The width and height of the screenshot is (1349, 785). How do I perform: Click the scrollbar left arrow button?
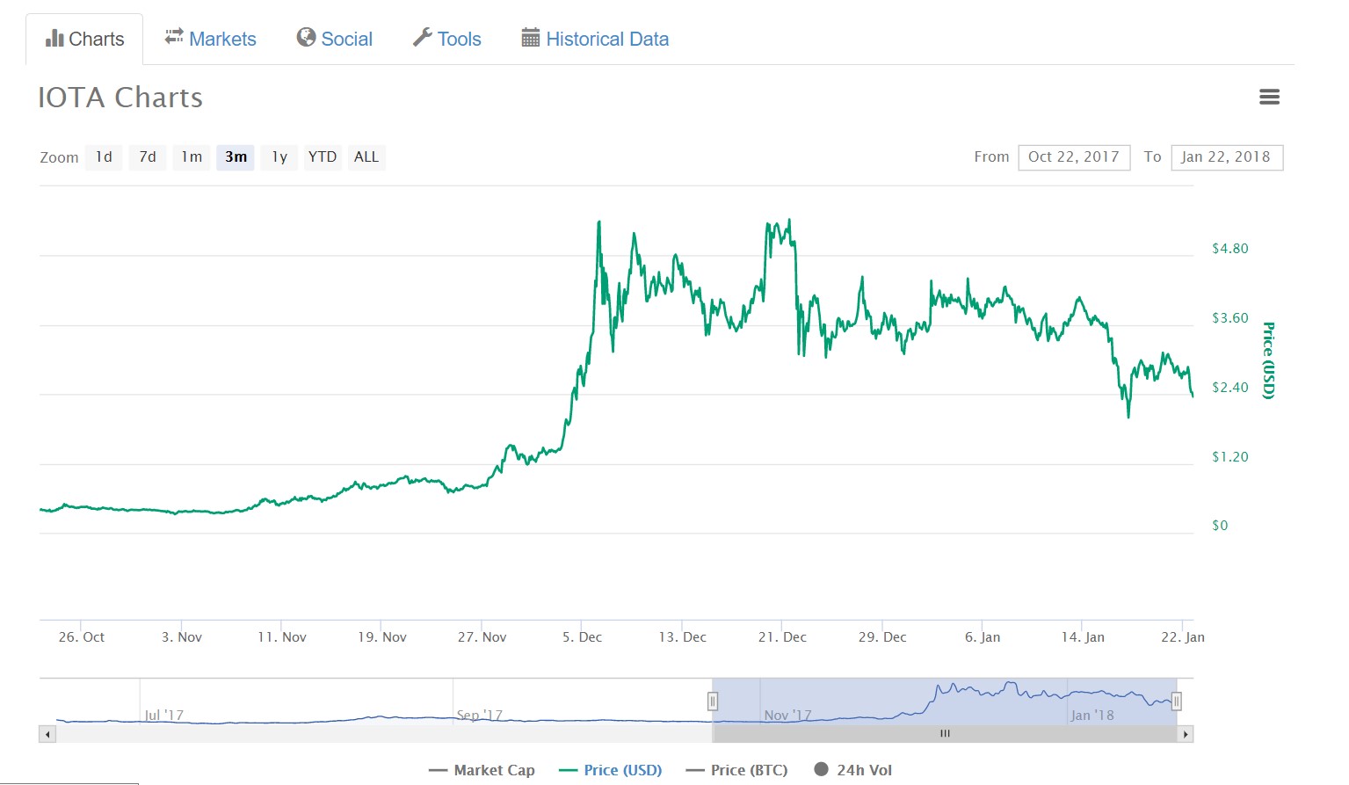[x=47, y=734]
